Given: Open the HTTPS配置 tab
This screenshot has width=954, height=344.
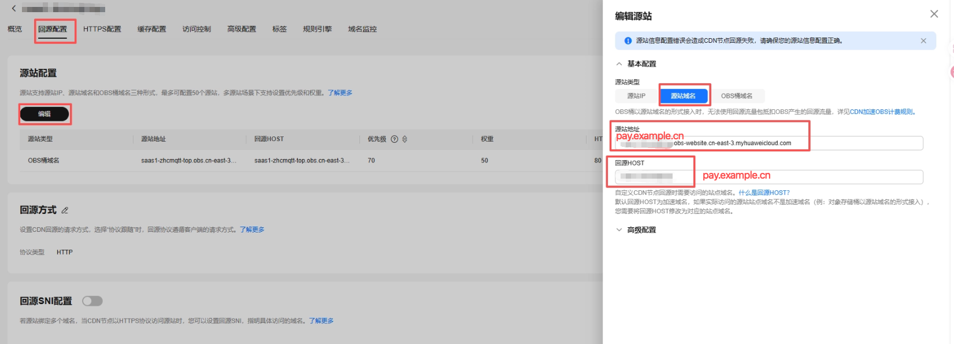Looking at the screenshot, I should click(102, 29).
